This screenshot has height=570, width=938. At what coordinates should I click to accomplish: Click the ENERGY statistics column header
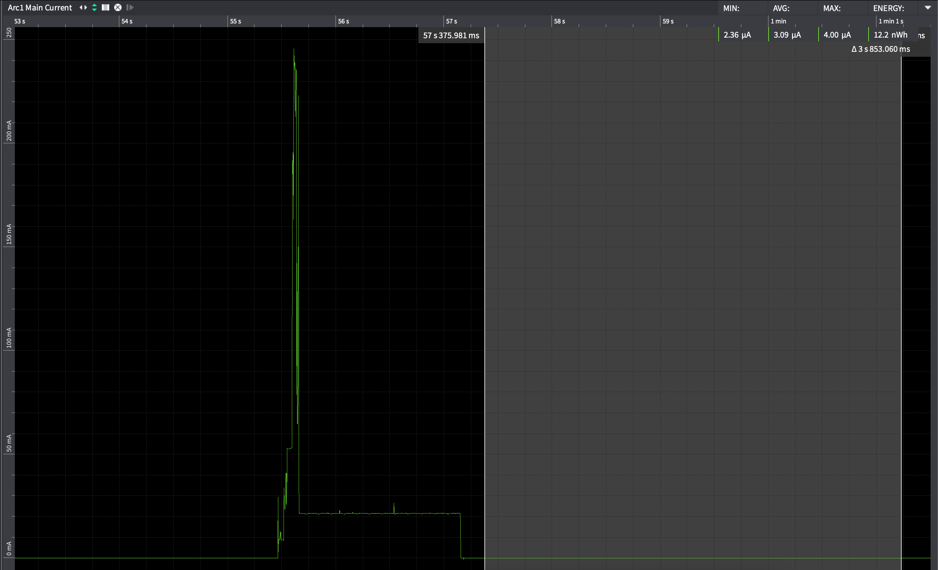[x=888, y=8]
